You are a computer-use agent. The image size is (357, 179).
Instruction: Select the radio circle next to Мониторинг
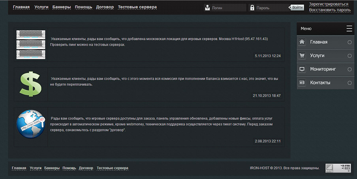(349, 69)
